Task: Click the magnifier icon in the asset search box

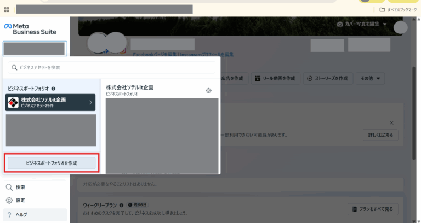Action: (14, 67)
